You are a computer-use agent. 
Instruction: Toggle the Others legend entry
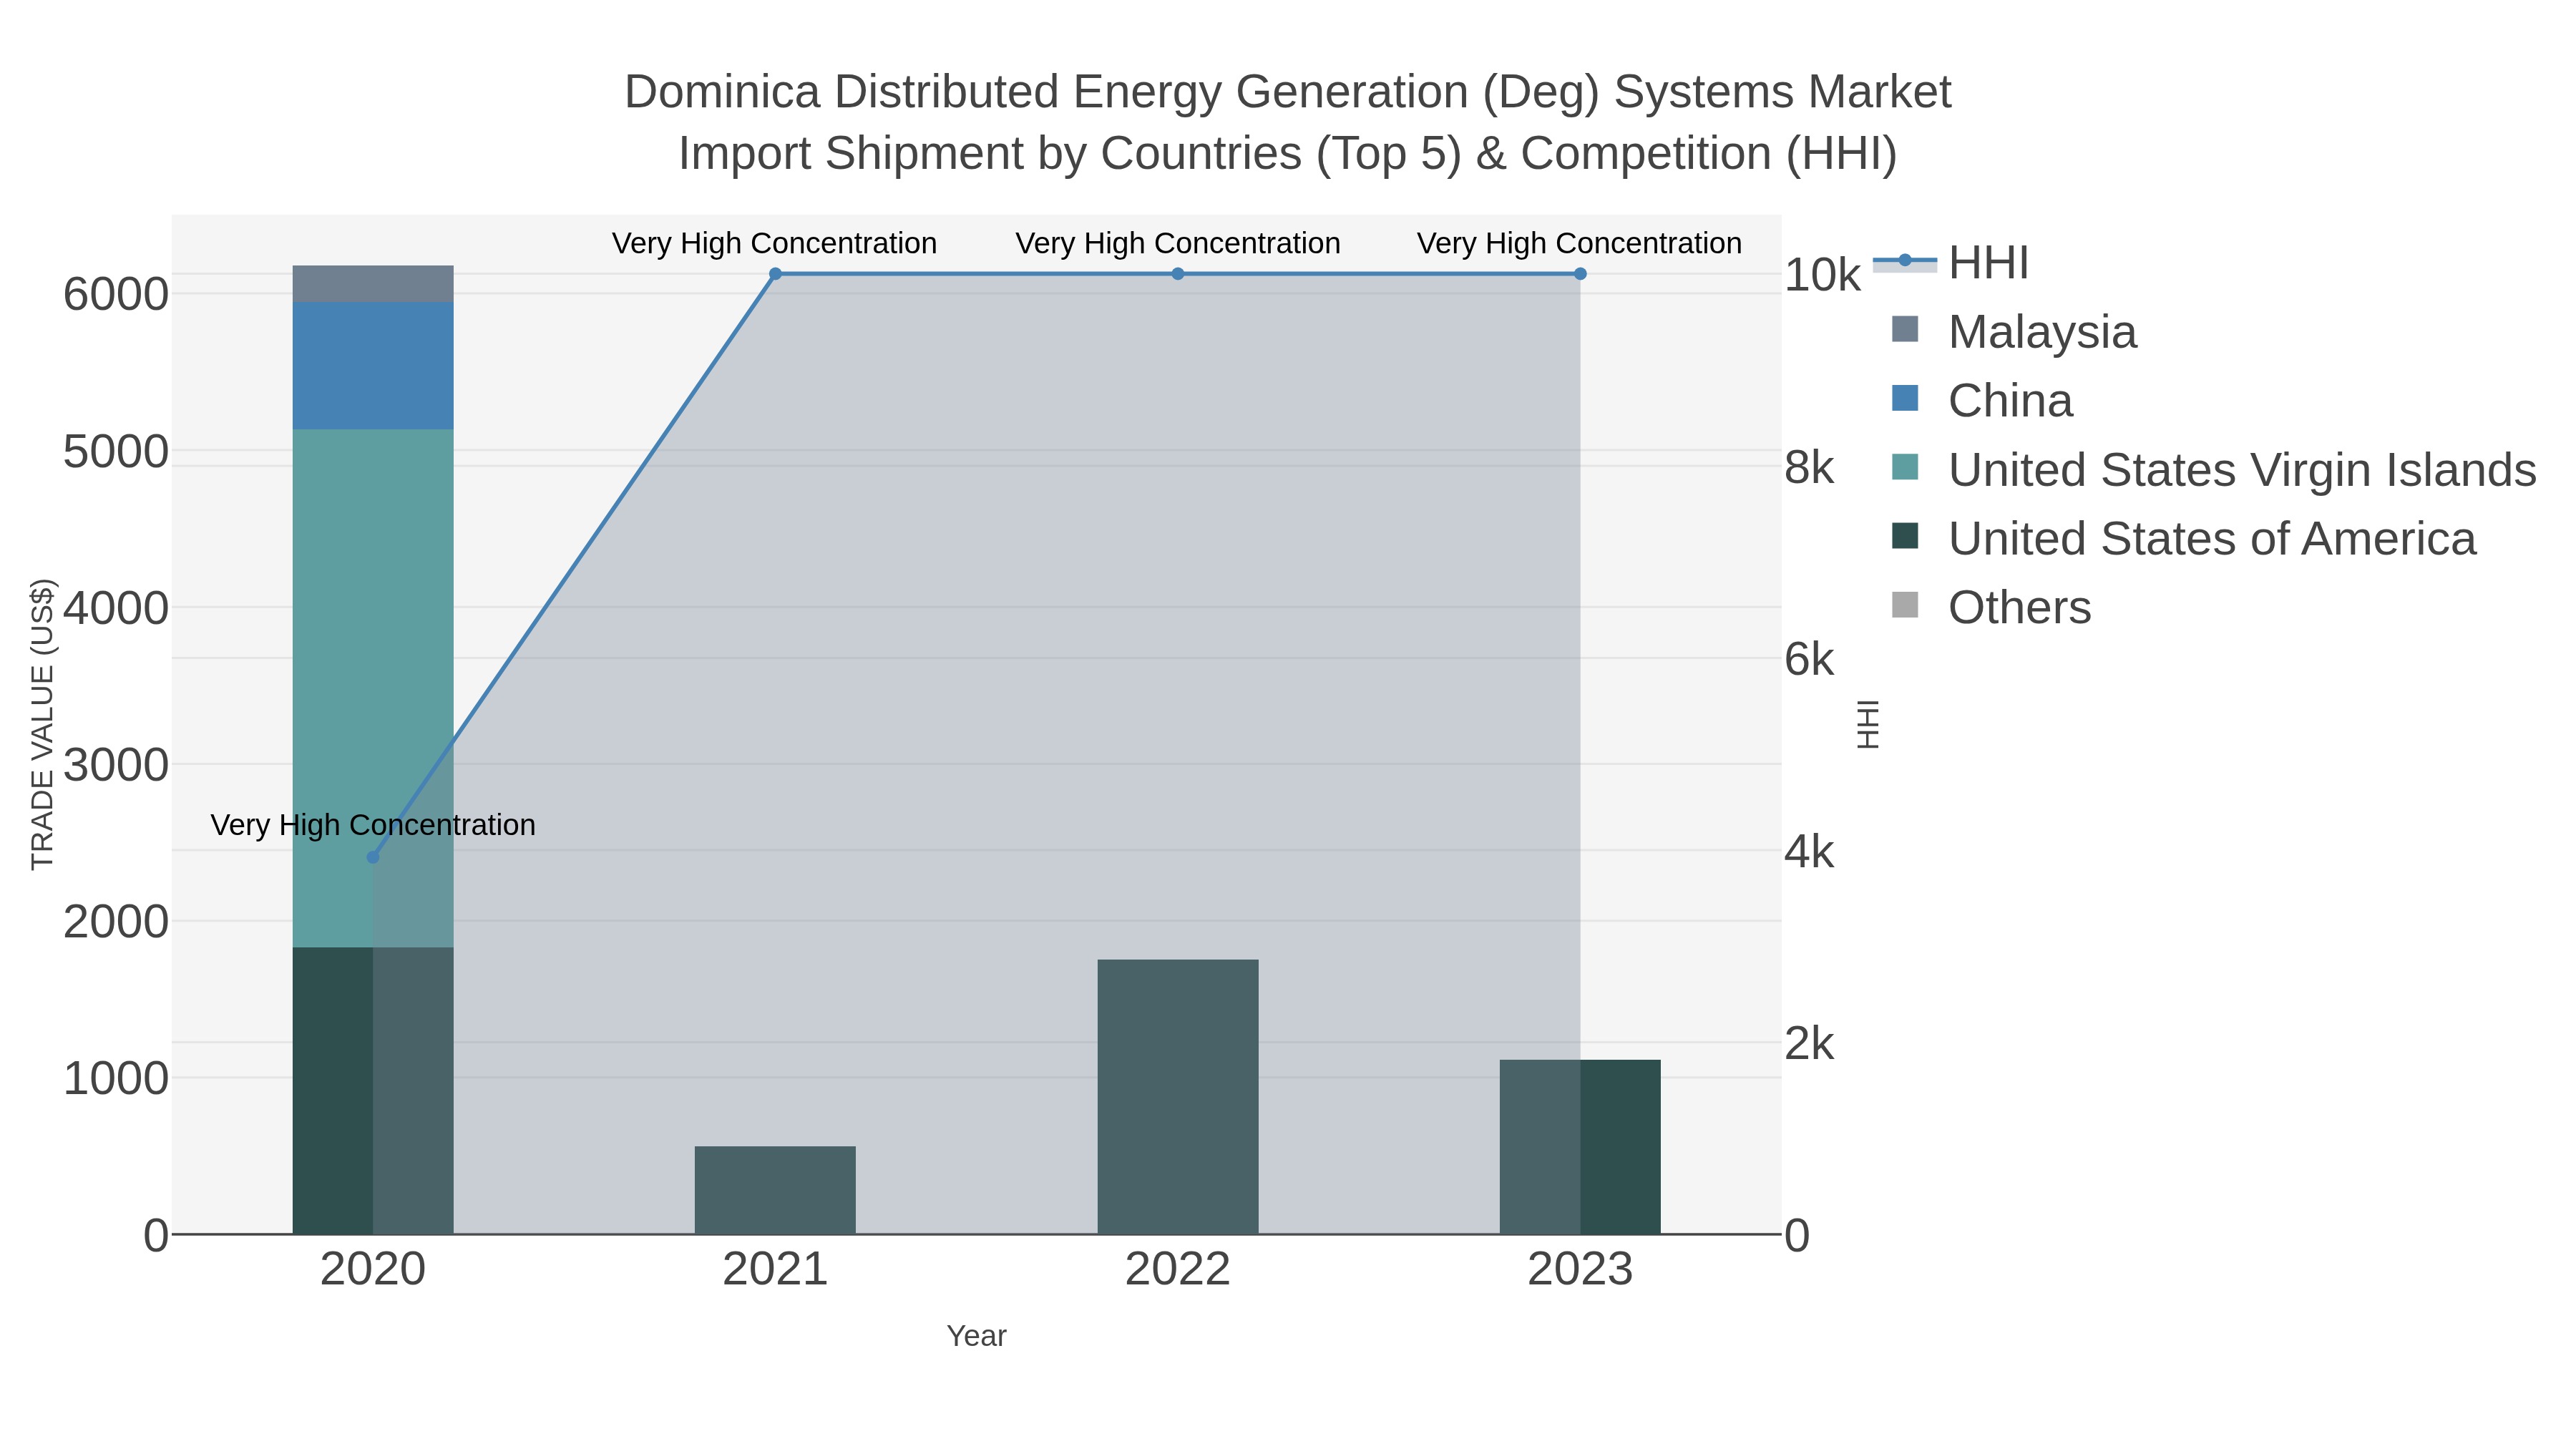click(1991, 608)
